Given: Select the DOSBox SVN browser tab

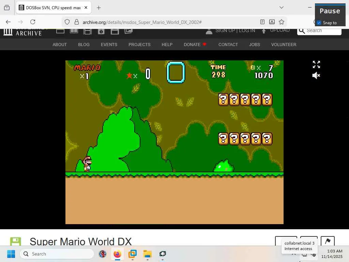Looking at the screenshot, I should [54, 8].
